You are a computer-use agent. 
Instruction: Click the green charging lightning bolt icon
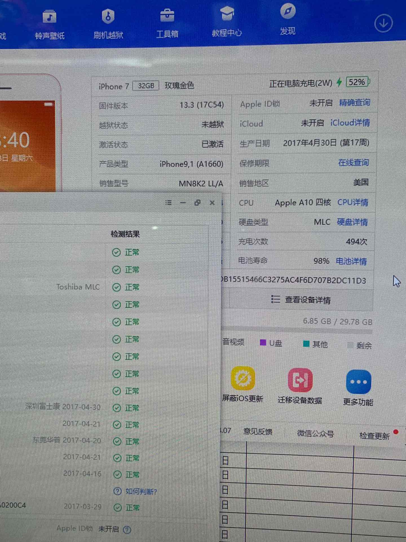pyautogui.click(x=339, y=82)
